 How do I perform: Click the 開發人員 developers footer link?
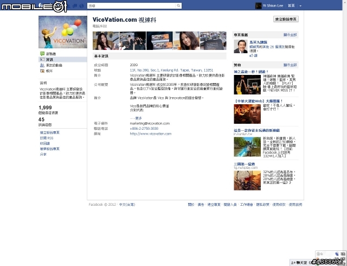click(x=230, y=204)
